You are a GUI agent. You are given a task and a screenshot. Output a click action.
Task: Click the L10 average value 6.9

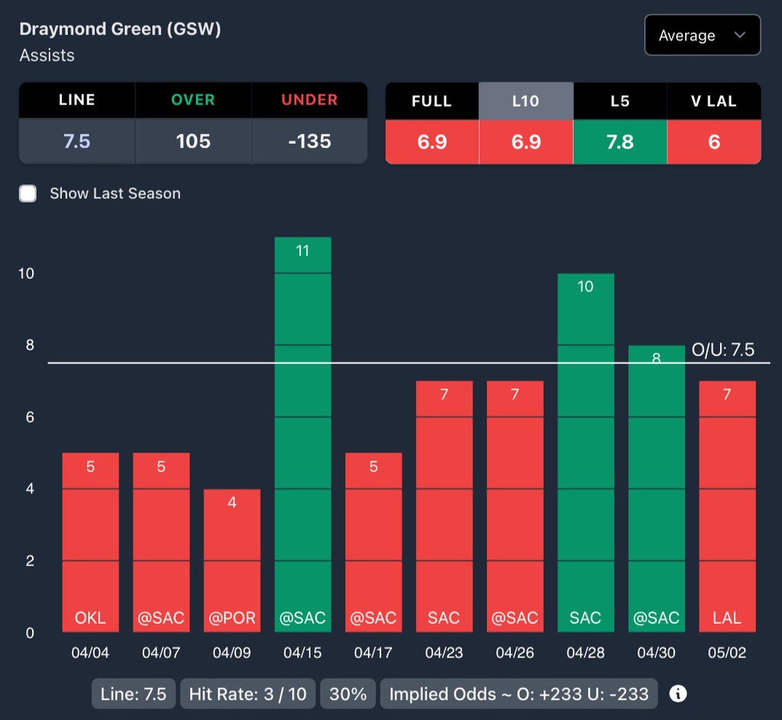(x=525, y=142)
